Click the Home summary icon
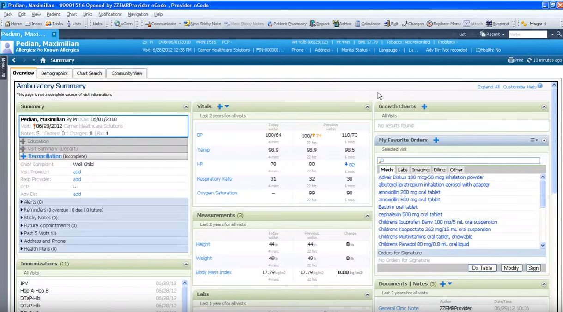The width and height of the screenshot is (563, 312). (x=43, y=60)
